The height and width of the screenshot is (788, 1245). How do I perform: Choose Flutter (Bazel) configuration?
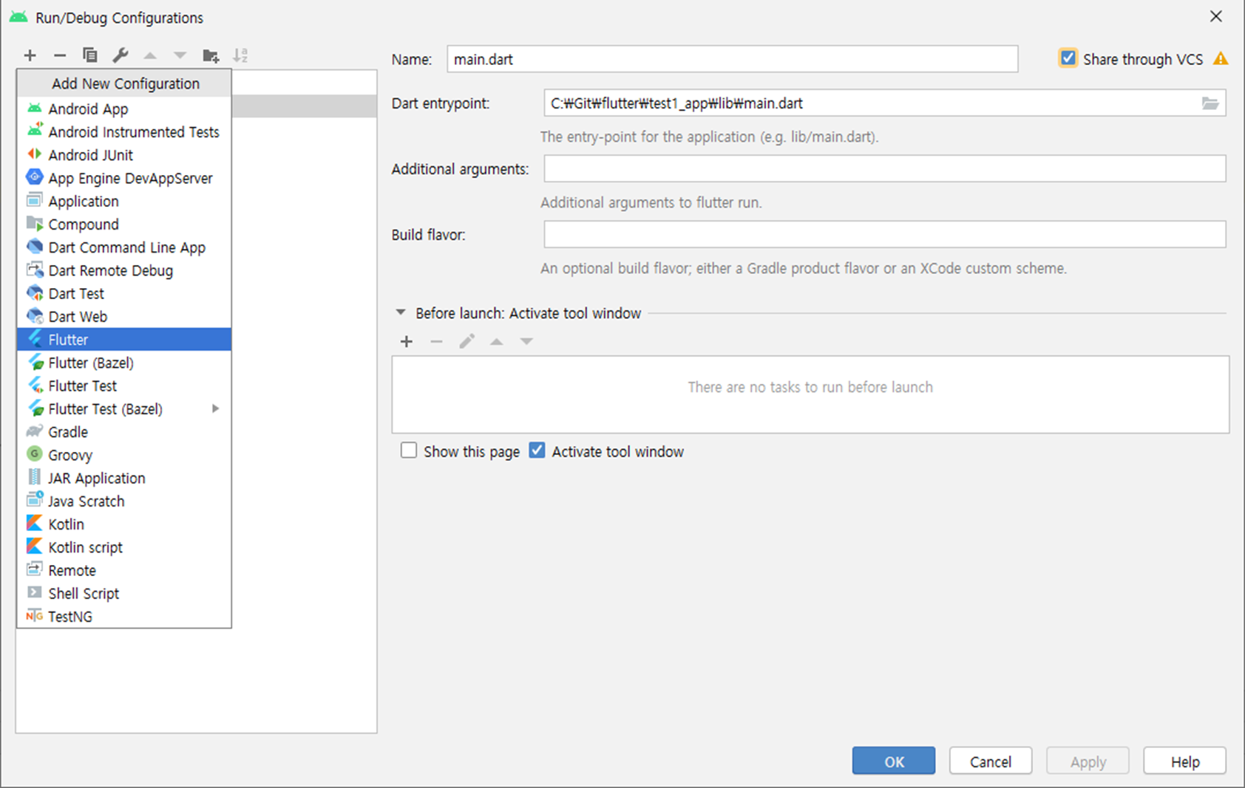point(124,363)
